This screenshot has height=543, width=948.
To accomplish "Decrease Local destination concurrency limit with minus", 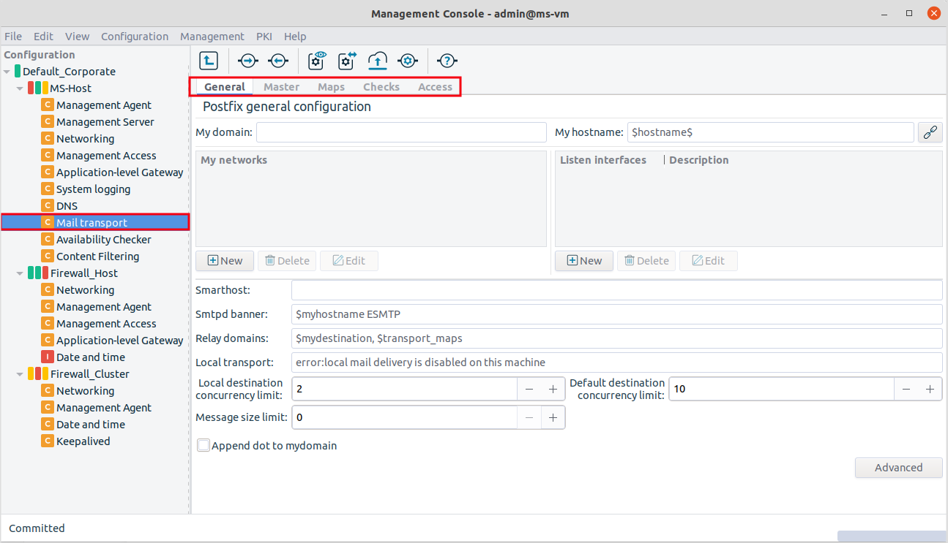I will click(x=529, y=390).
